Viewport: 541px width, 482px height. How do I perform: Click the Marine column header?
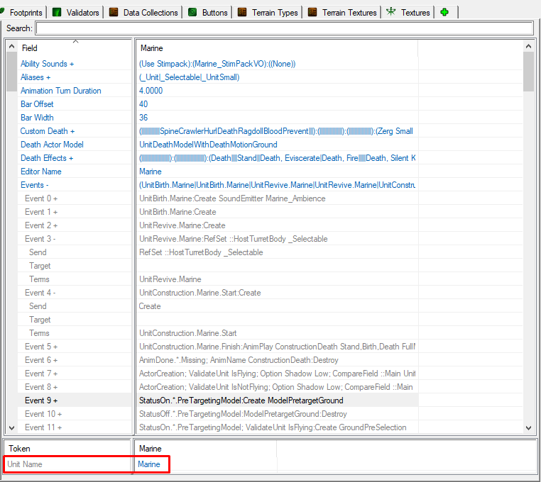click(277, 48)
